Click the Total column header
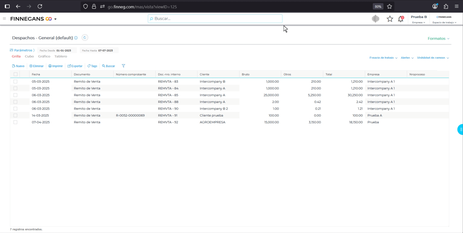This screenshot has height=233, width=463. click(344, 74)
